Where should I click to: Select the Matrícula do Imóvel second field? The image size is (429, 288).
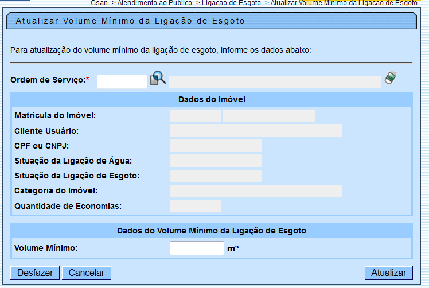point(269,115)
